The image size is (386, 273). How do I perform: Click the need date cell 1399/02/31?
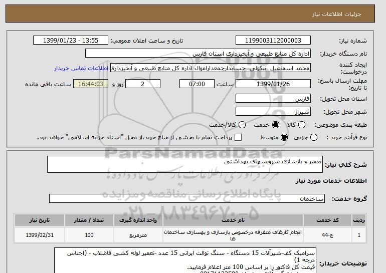[40, 235]
